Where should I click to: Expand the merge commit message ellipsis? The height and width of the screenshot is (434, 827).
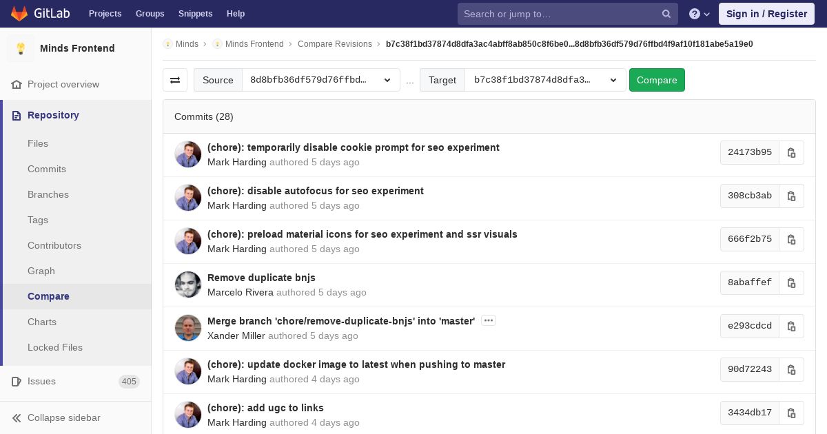tap(489, 320)
